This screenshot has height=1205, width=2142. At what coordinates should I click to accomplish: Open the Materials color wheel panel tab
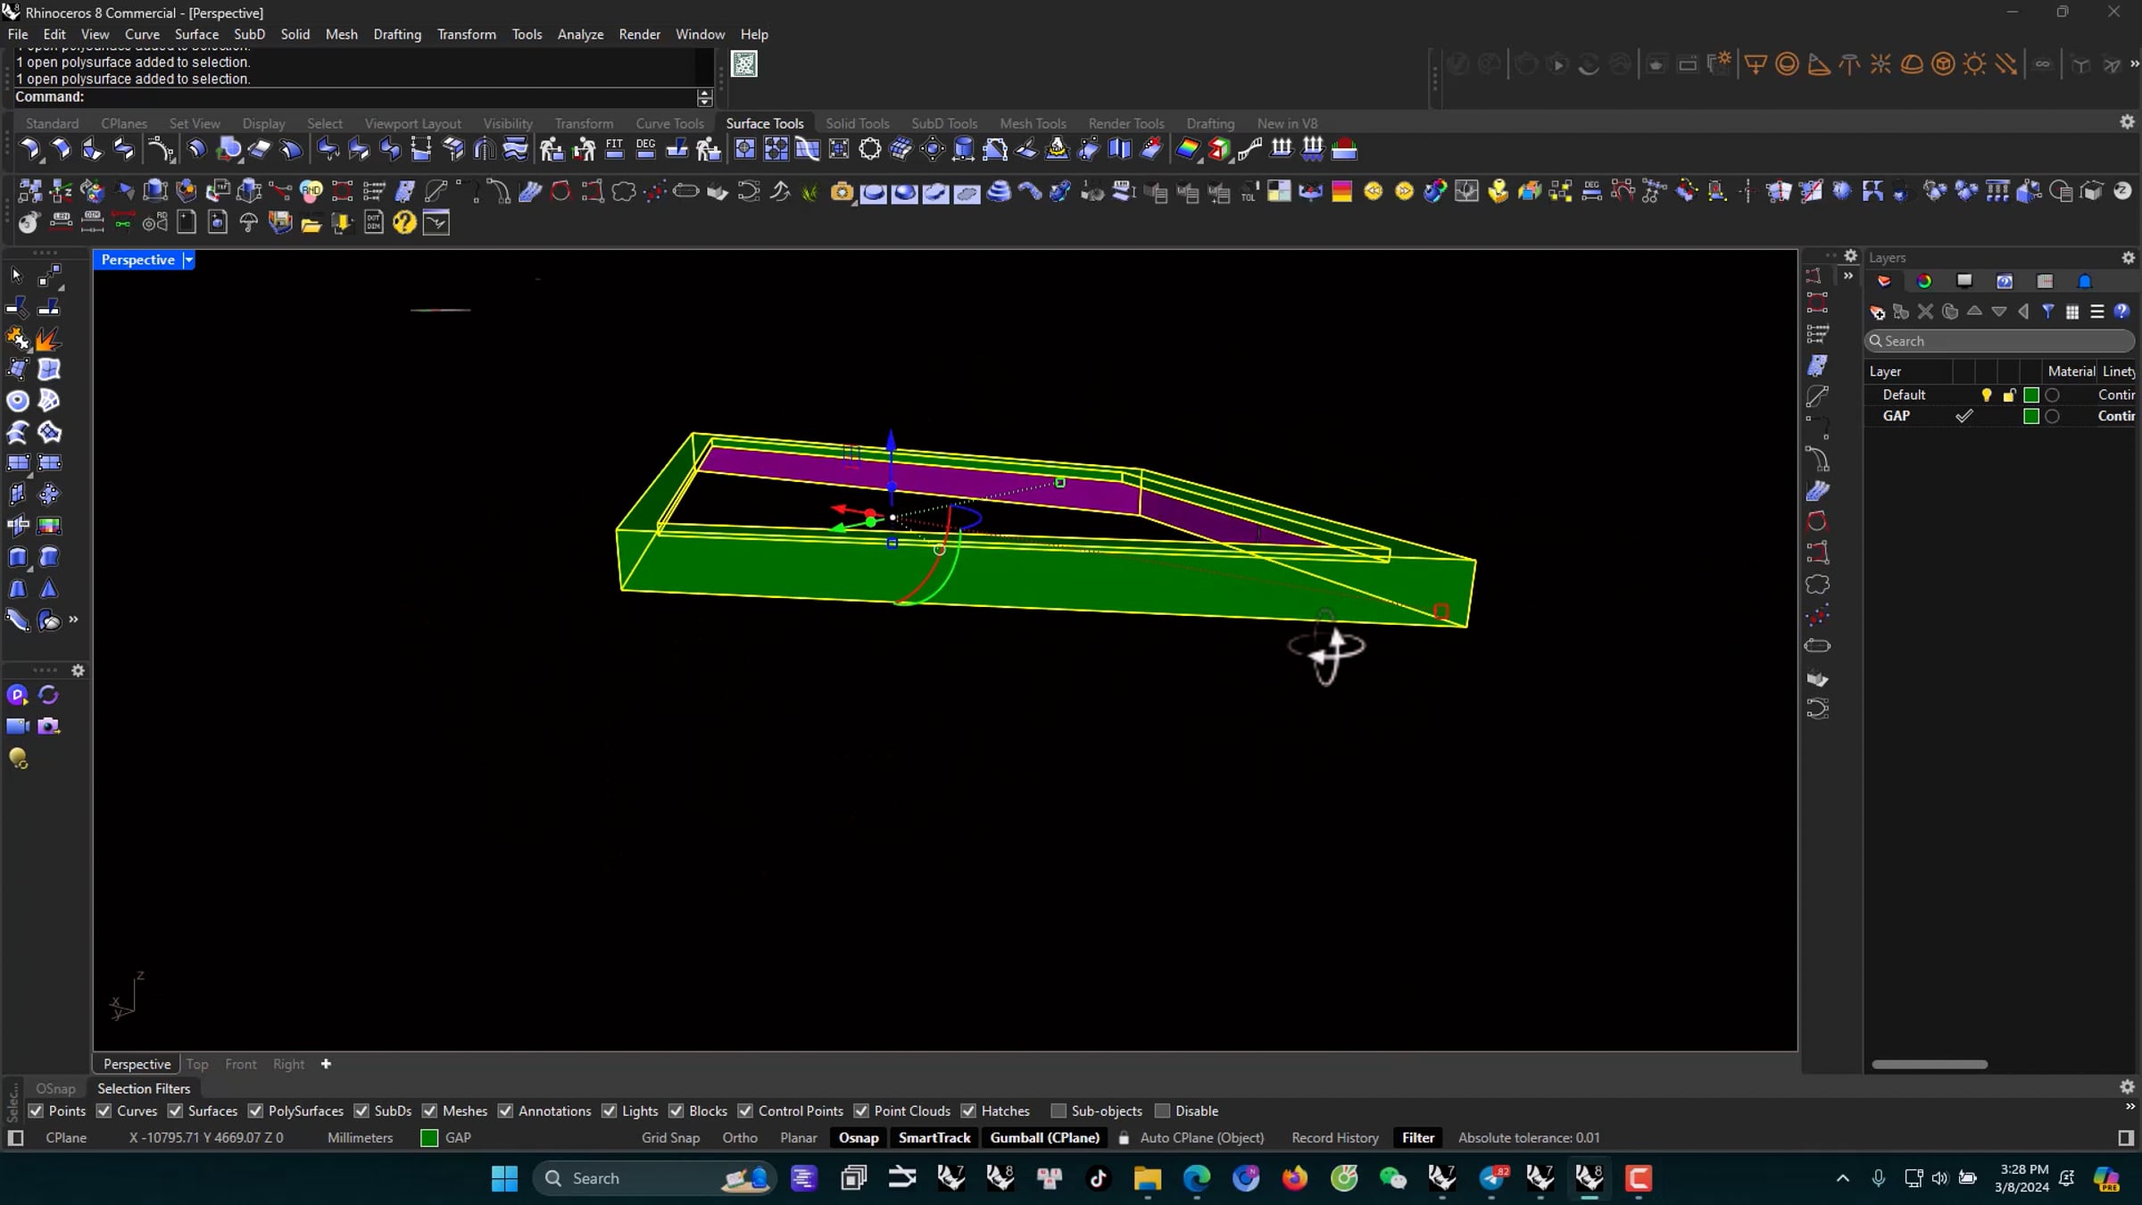1924,281
